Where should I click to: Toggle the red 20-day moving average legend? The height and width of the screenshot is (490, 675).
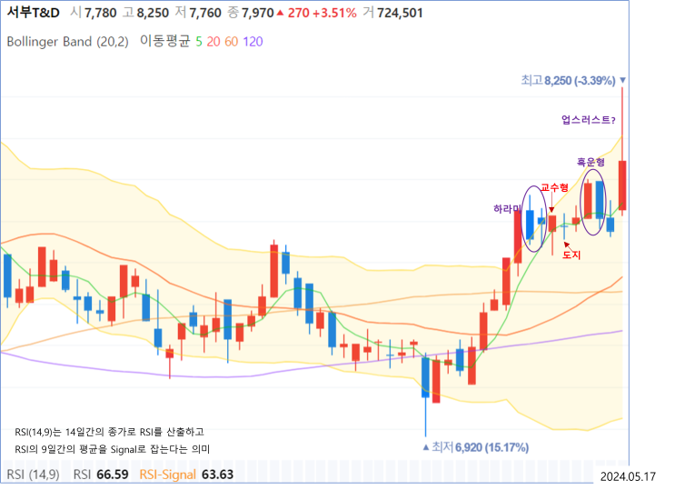pos(213,42)
